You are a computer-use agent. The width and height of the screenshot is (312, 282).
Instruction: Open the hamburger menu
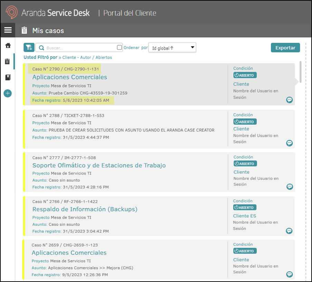pos(8,30)
